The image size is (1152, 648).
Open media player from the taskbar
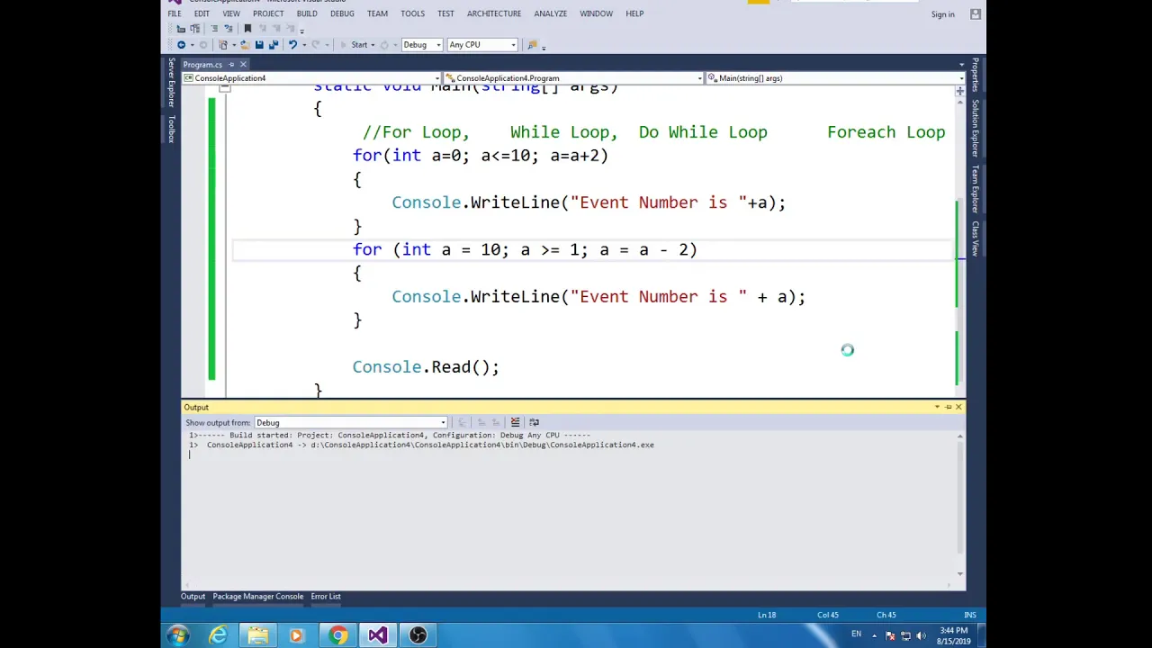point(296,635)
